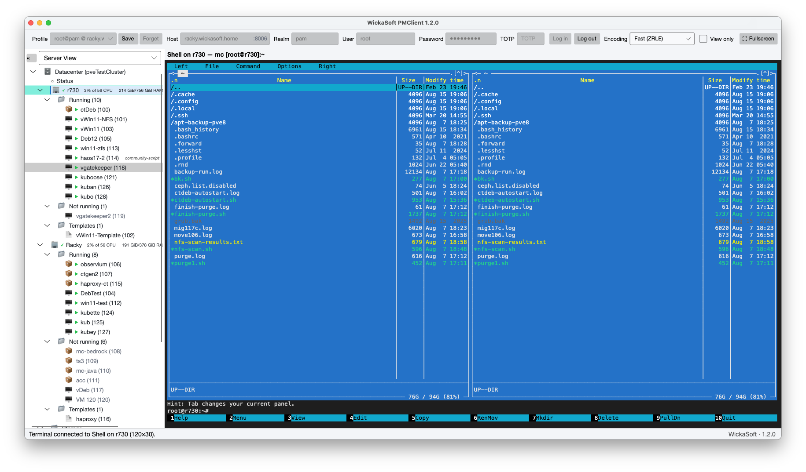Click the Running (10) folder icon

click(x=62, y=100)
